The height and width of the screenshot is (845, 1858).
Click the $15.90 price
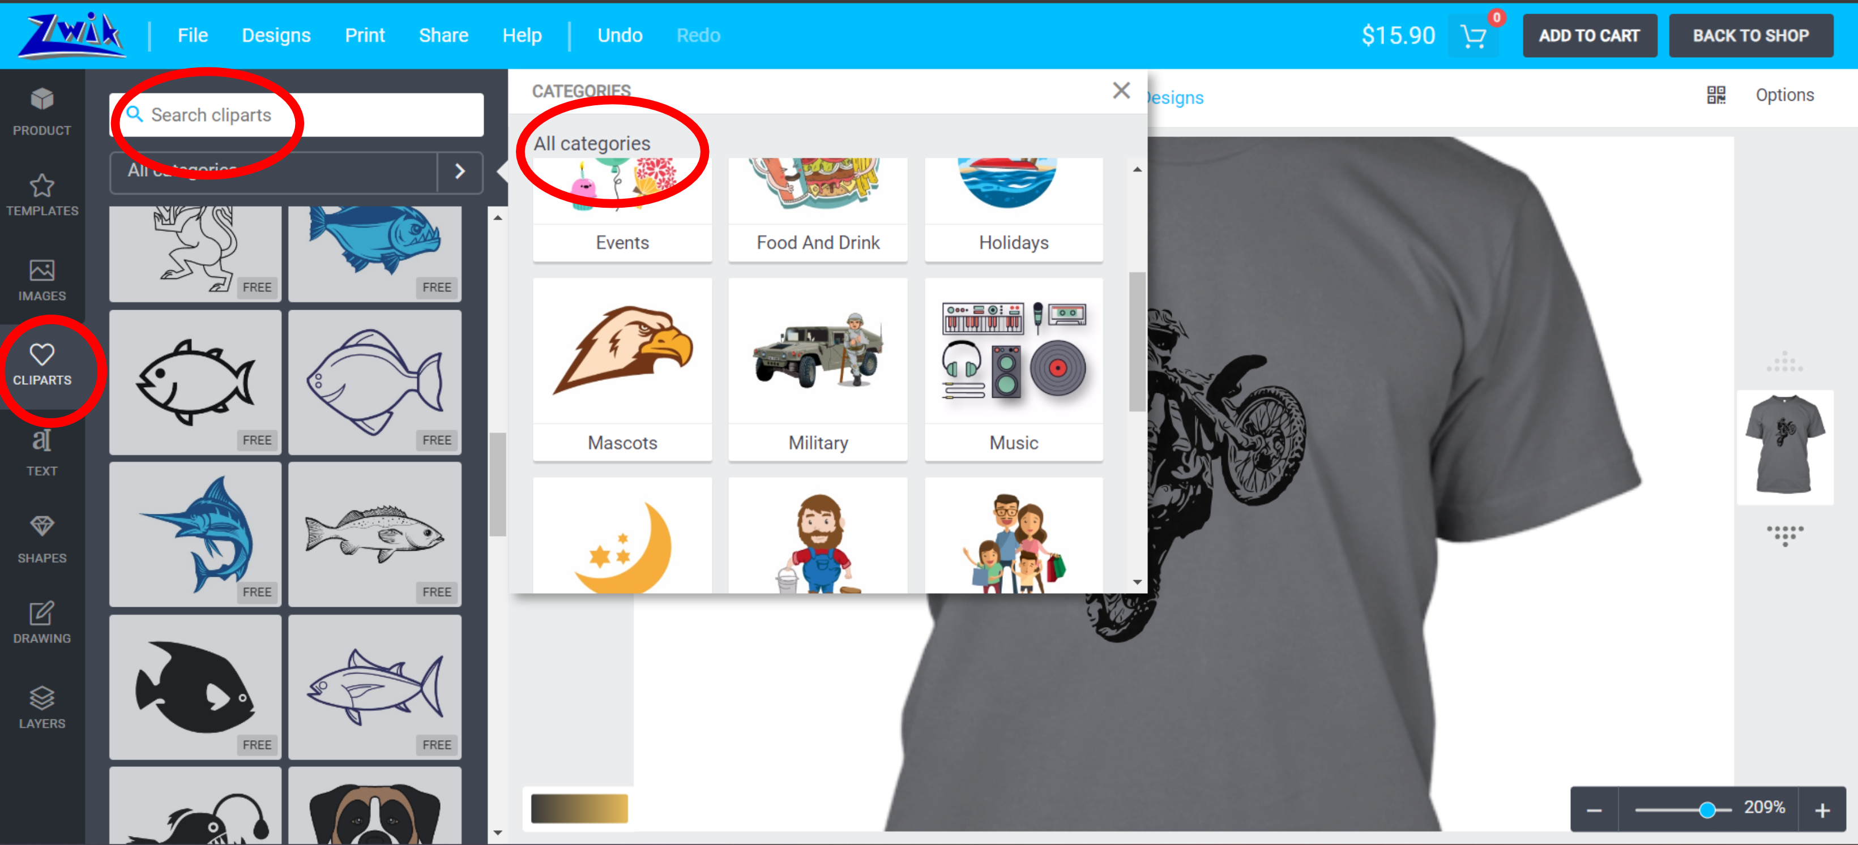(x=1398, y=35)
